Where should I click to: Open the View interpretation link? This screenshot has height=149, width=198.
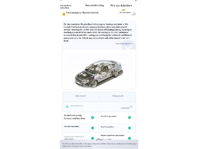(x=124, y=43)
